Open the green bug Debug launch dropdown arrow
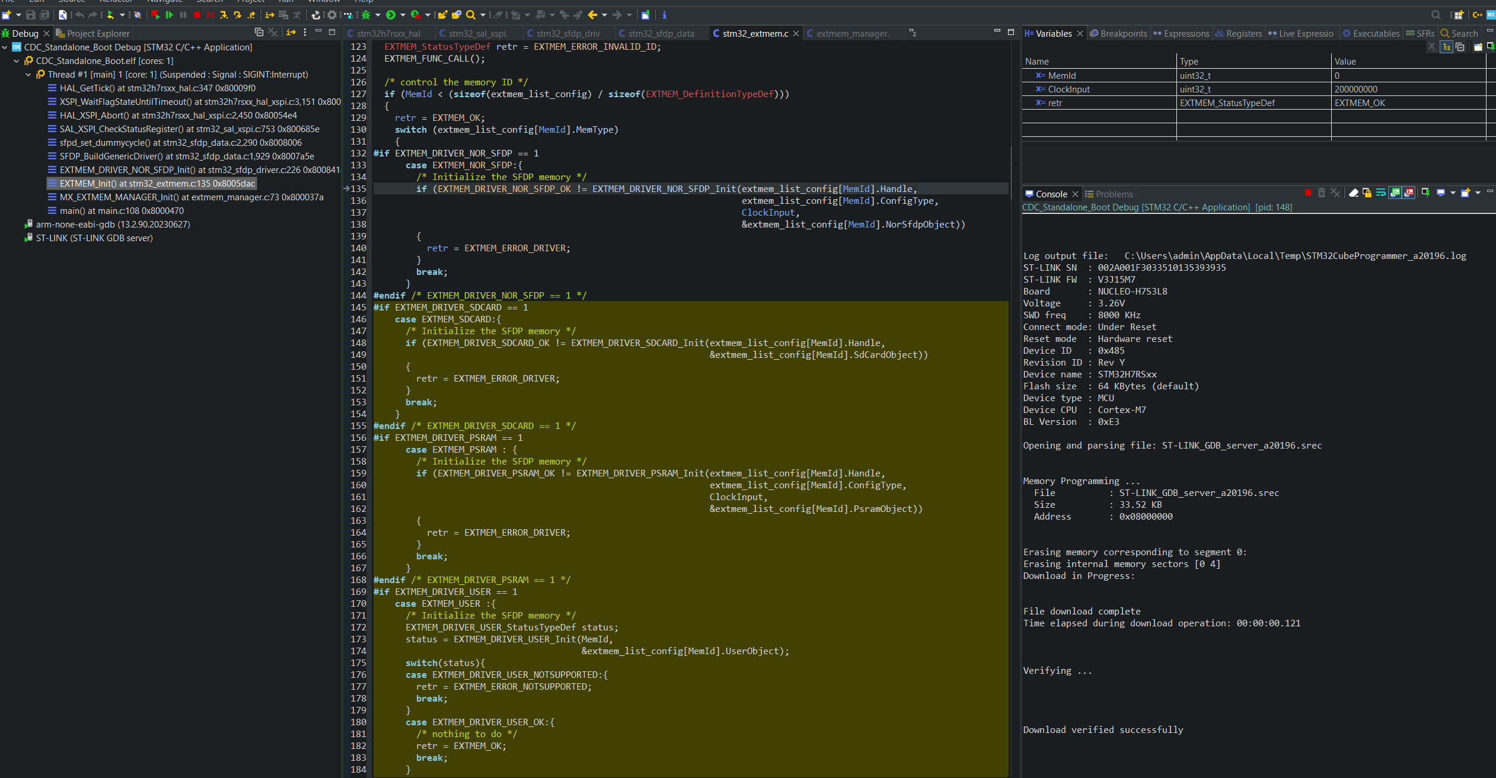This screenshot has width=1496, height=778. (377, 15)
